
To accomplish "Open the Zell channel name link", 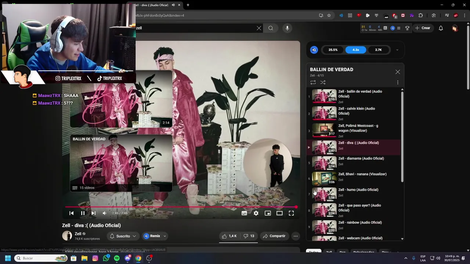I will click(78, 234).
